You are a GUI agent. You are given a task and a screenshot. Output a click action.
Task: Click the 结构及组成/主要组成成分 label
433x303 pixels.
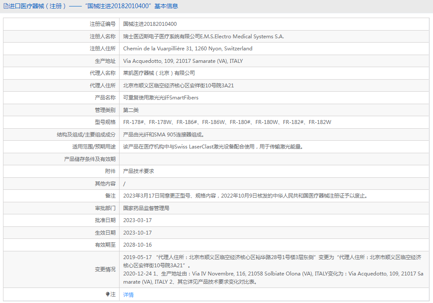(86, 135)
